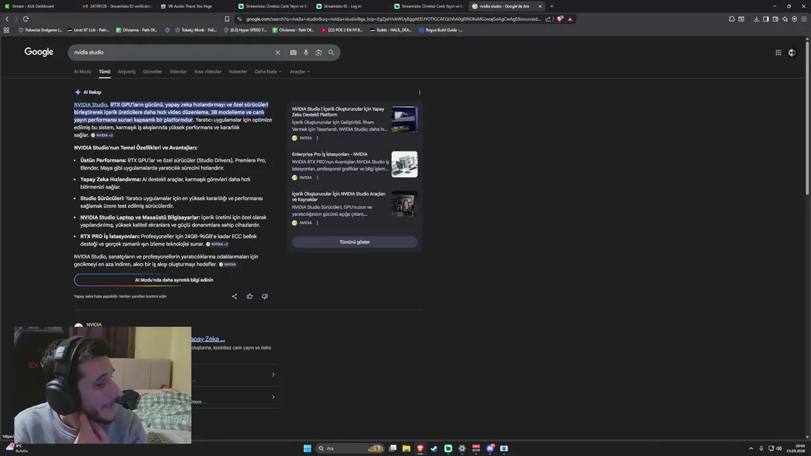Bookmark this page via address bar icon
This screenshot has width=811, height=456.
click(227, 19)
